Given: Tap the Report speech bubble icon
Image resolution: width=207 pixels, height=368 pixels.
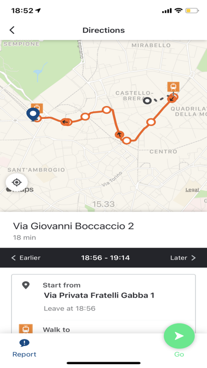Looking at the screenshot, I should [x=24, y=343].
